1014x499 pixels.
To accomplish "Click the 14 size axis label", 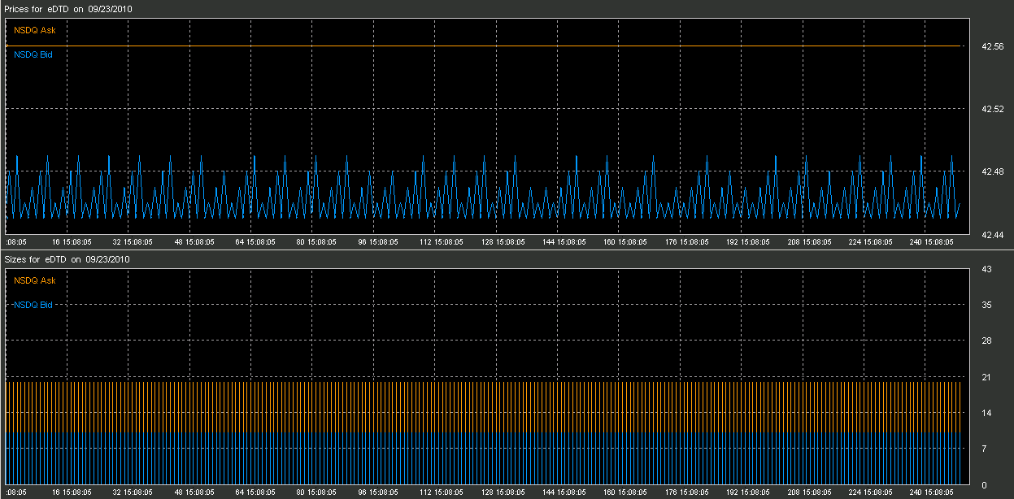I will click(986, 413).
